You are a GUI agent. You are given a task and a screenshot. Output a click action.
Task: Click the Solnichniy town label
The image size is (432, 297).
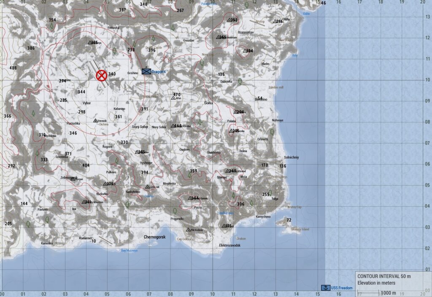pos(292,157)
